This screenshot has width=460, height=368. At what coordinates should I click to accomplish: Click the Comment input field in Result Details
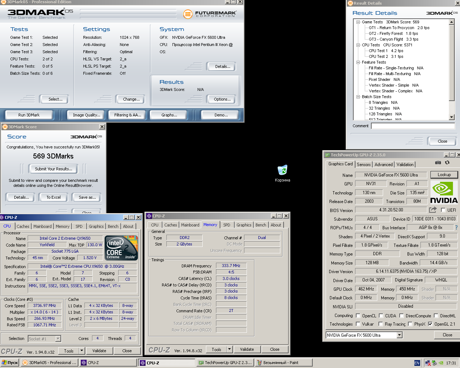(x=413, y=126)
